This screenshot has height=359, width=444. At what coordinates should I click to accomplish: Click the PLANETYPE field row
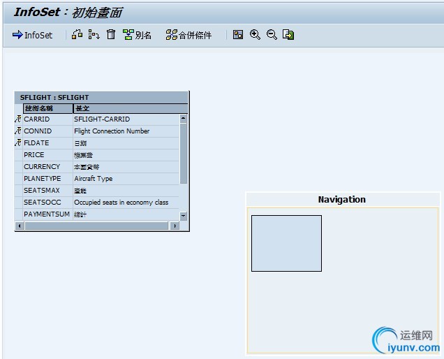[x=97, y=179]
